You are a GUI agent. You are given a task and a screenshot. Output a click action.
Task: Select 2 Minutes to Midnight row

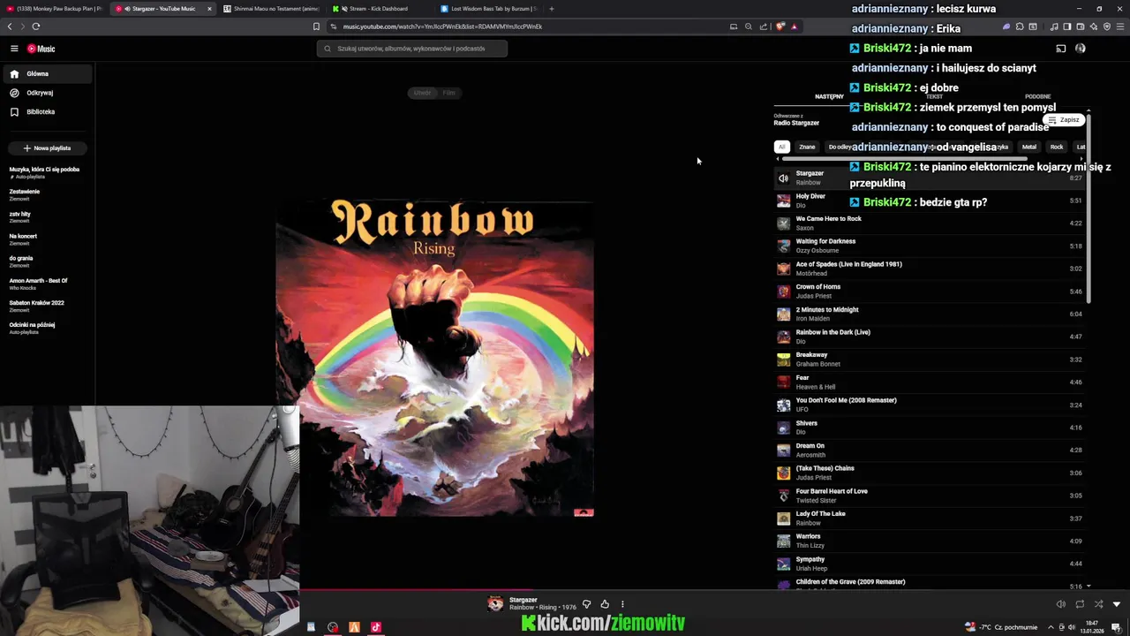929,314
